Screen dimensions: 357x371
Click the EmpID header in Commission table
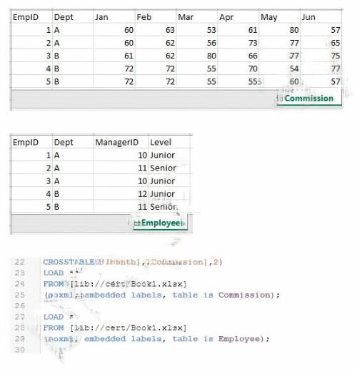tap(31, 17)
